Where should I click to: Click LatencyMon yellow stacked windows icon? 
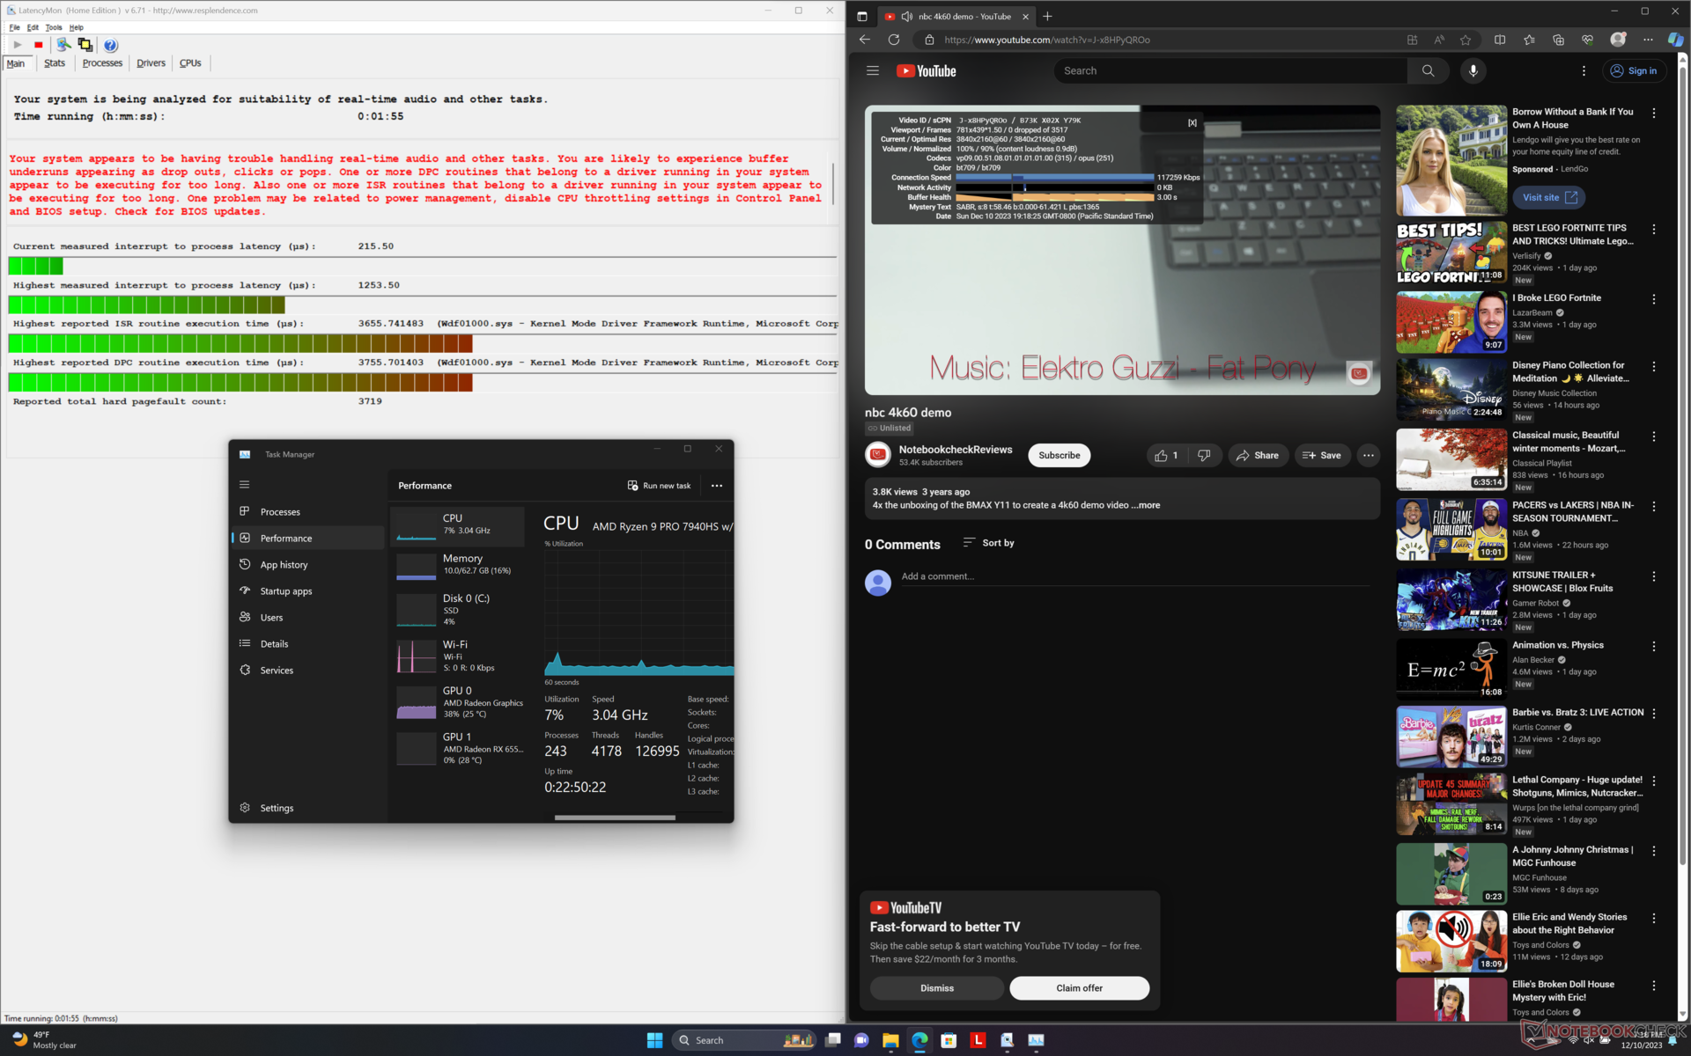[x=85, y=45]
